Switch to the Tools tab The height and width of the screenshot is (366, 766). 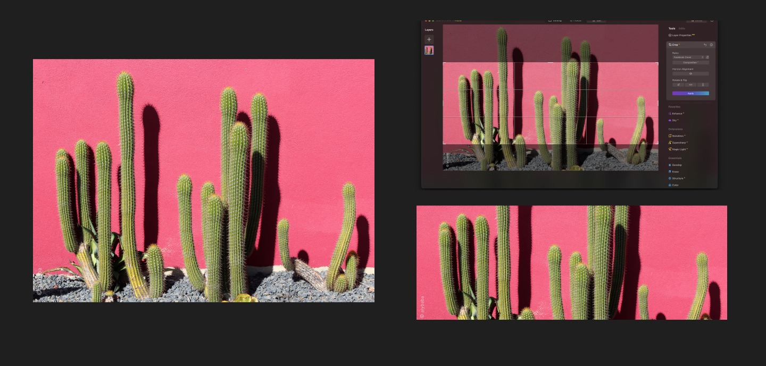tap(672, 28)
